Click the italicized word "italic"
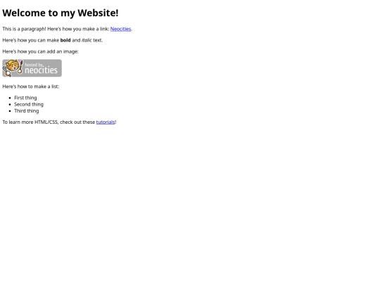Image resolution: width=380 pixels, height=285 pixels. click(x=87, y=40)
